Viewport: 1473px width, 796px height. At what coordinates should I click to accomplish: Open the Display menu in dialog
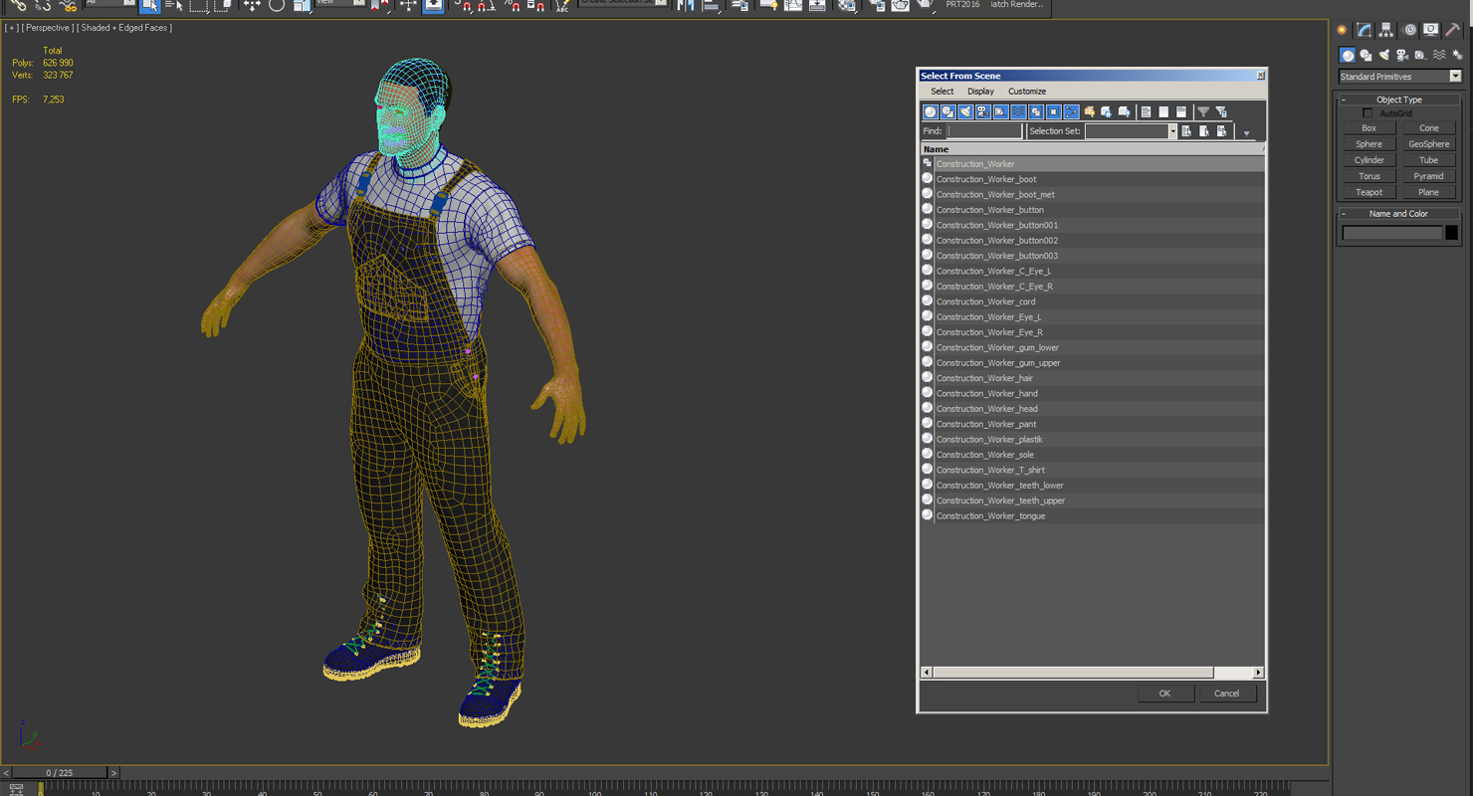[980, 92]
